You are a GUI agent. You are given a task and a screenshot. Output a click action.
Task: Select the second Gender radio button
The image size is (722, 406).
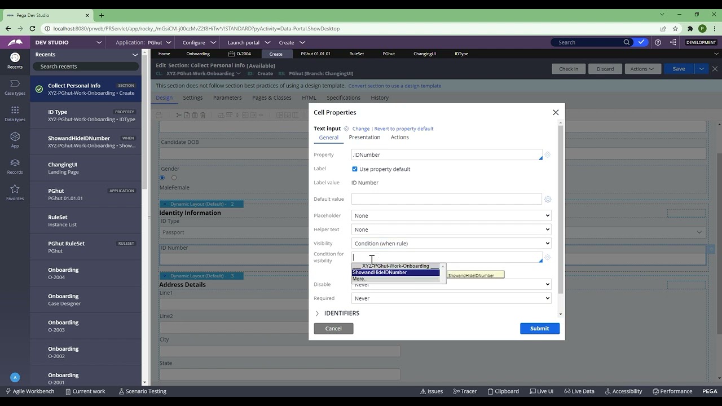tap(174, 178)
